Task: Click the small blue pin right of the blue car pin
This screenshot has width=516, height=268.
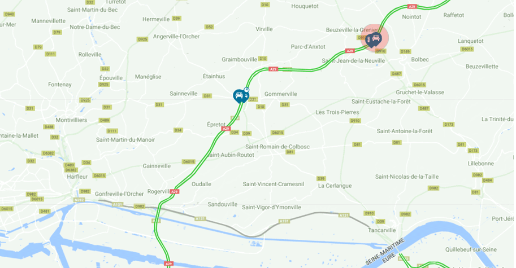Action: coord(245,96)
